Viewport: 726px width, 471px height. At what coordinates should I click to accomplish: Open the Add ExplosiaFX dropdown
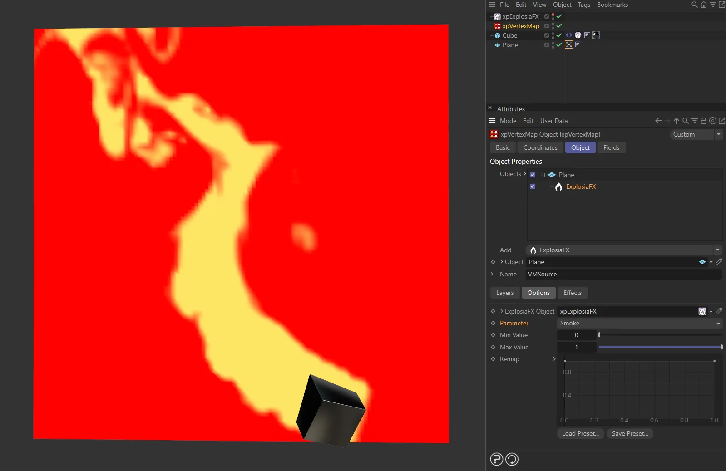(624, 250)
